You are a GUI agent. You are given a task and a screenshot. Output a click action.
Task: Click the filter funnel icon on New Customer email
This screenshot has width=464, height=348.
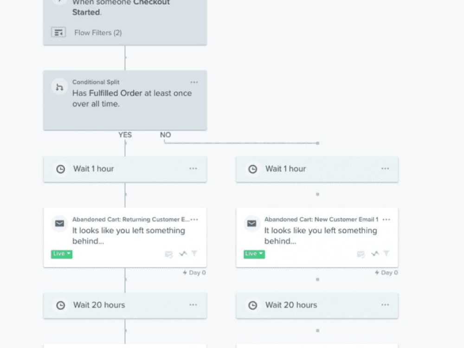pos(387,254)
